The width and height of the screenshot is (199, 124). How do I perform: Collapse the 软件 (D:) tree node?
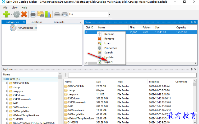(4, 79)
